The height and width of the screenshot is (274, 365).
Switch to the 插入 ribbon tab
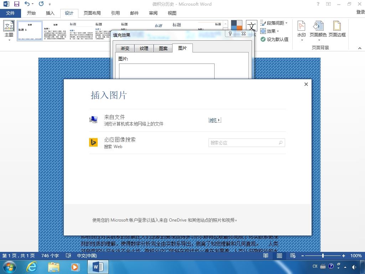click(x=50, y=13)
